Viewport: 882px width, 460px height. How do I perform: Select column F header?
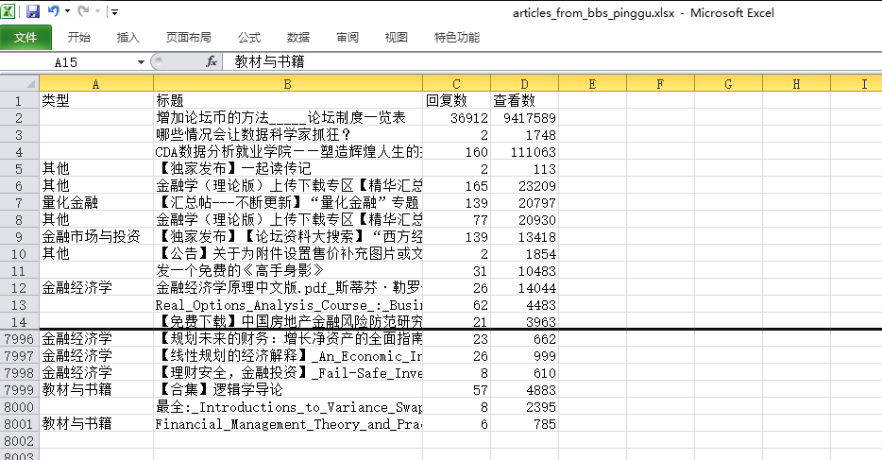pos(660,84)
